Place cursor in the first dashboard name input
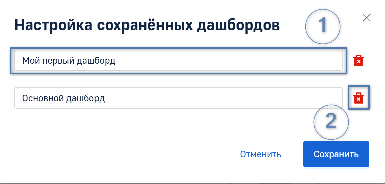 (178, 61)
